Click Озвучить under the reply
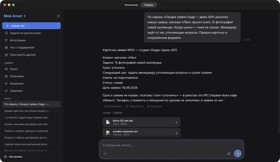This screenshot has height=162, width=280. click(x=154, y=106)
